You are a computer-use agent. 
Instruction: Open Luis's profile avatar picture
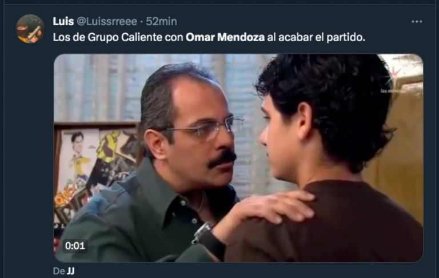pyautogui.click(x=30, y=29)
